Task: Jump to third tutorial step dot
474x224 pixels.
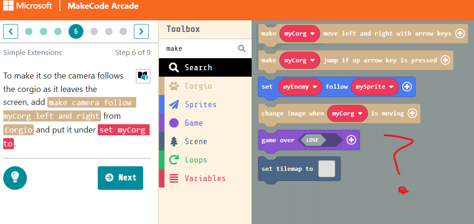Action: point(58,31)
